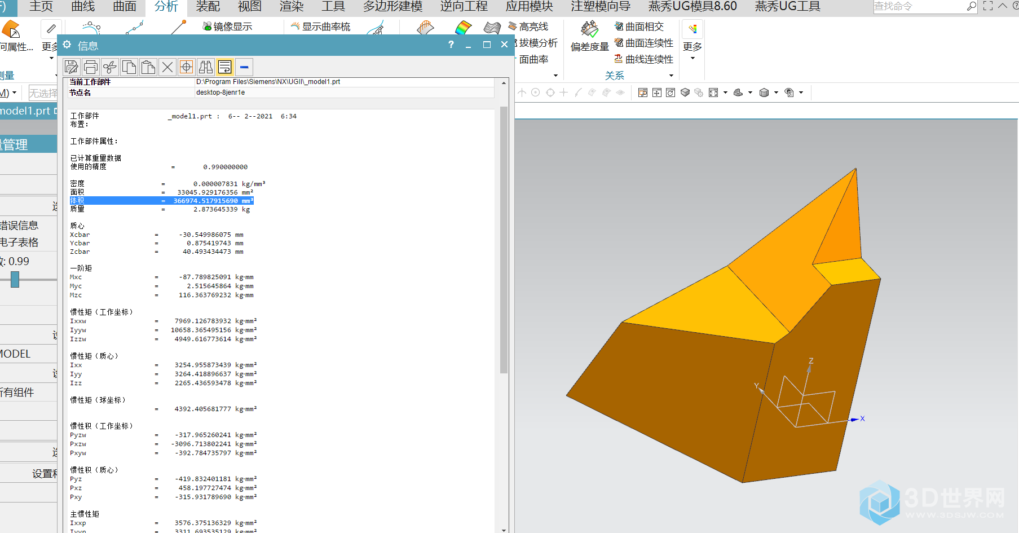Click the crosshair target icon in 信息 toolbar
Viewport: 1019px width, 533px height.
[187, 68]
